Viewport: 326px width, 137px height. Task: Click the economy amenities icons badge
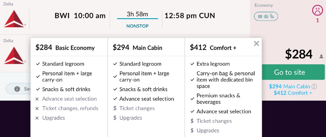[x=266, y=16]
